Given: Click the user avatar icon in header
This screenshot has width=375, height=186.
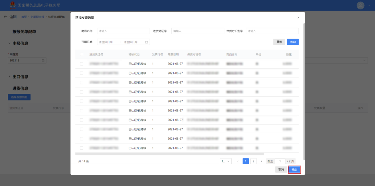Looking at the screenshot, I should click(x=360, y=5).
